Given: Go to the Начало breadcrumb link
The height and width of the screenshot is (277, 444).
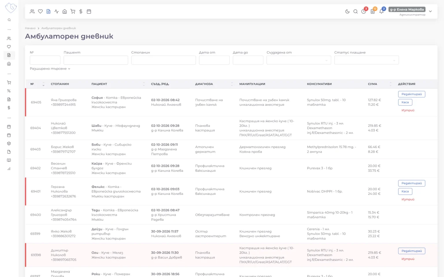Looking at the screenshot, I should click(x=30, y=28).
